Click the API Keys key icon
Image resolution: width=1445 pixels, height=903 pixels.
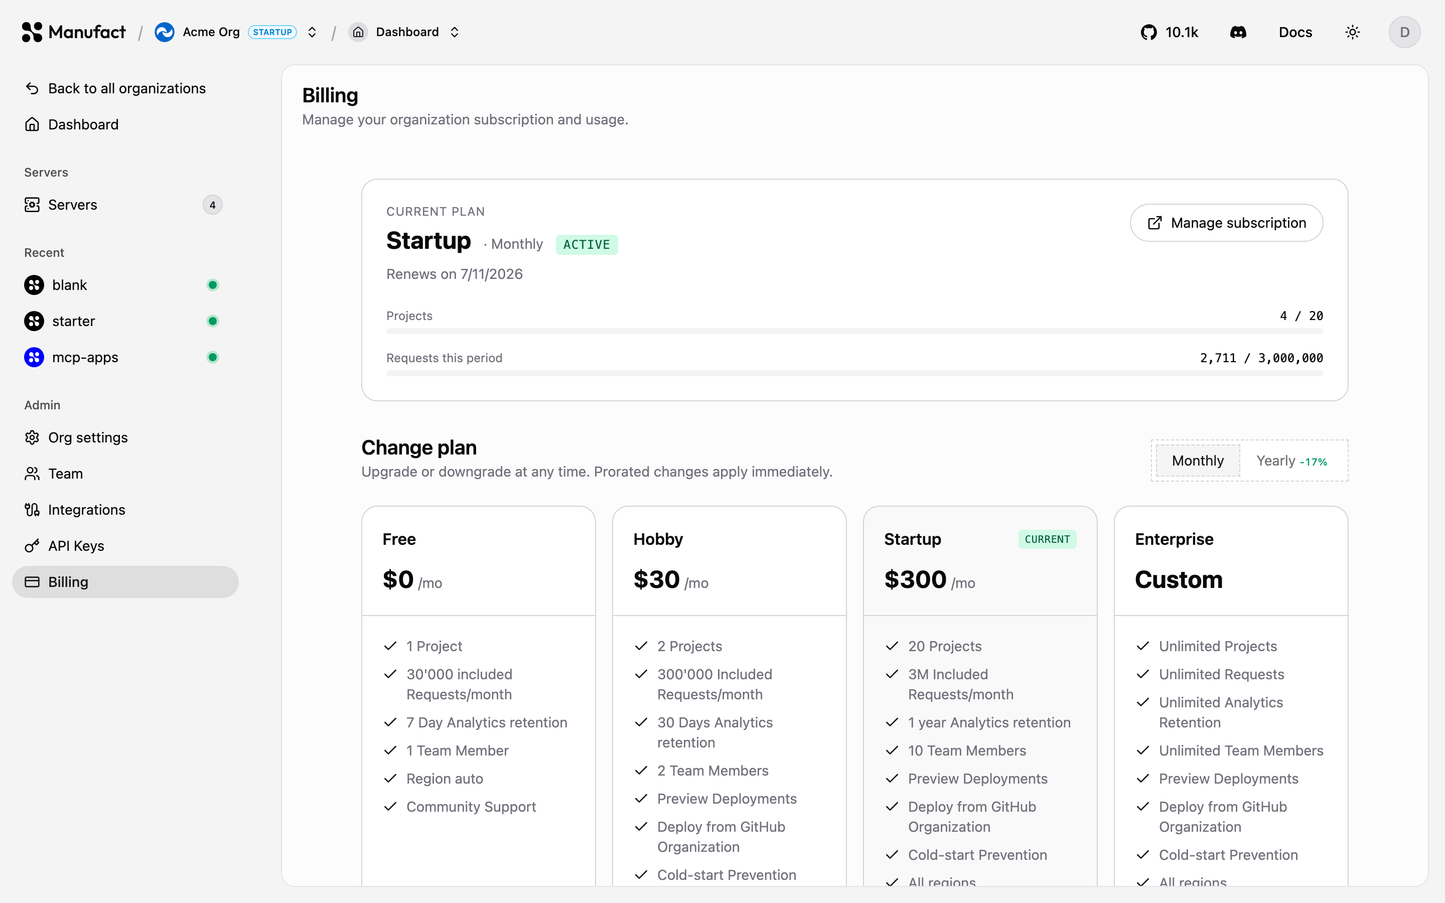tap(32, 546)
